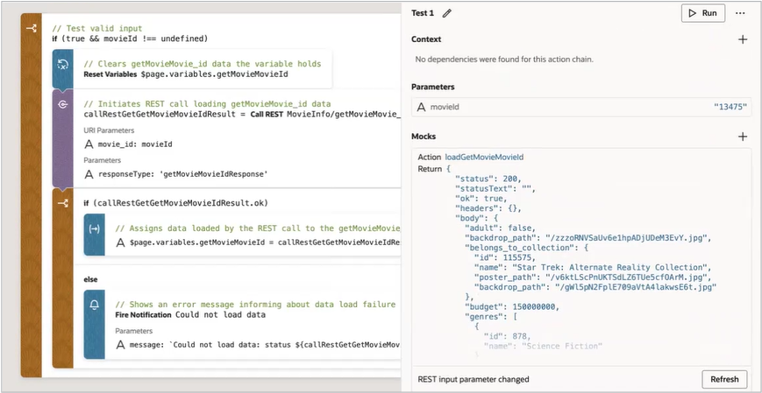Screen dimensions: 762x393
Task: Add a new mock with the plus icon
Action: 743,137
